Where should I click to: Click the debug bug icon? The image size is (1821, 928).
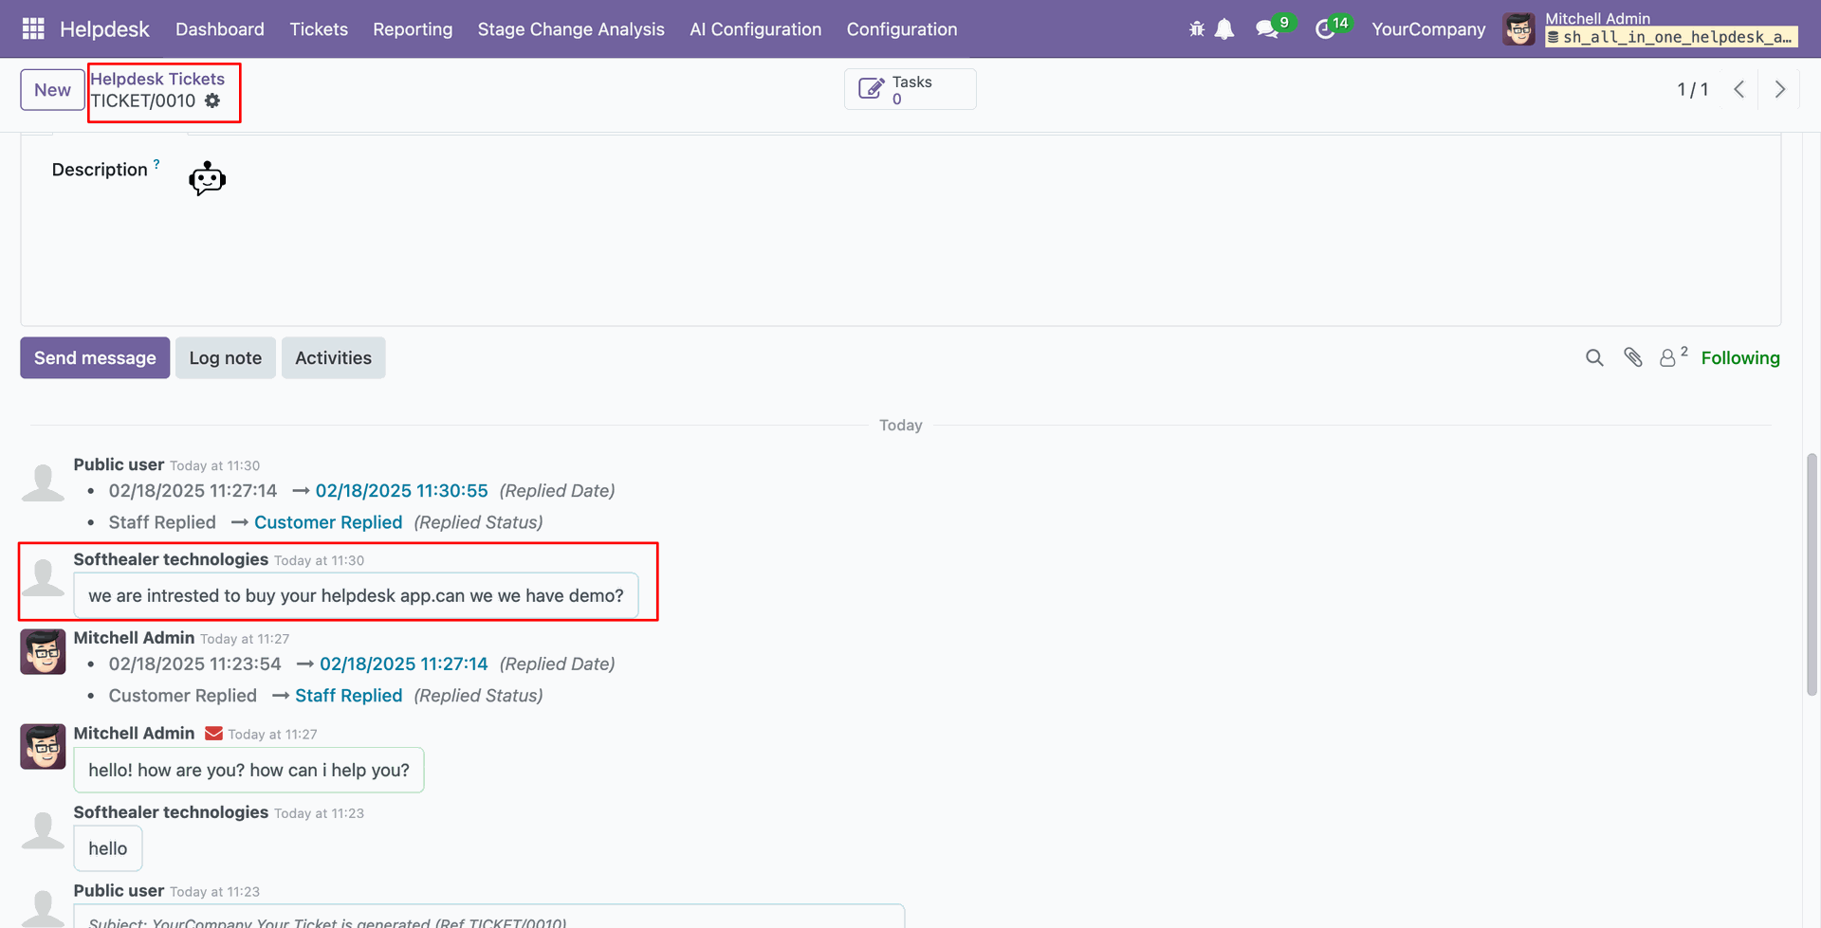pyautogui.click(x=1197, y=29)
